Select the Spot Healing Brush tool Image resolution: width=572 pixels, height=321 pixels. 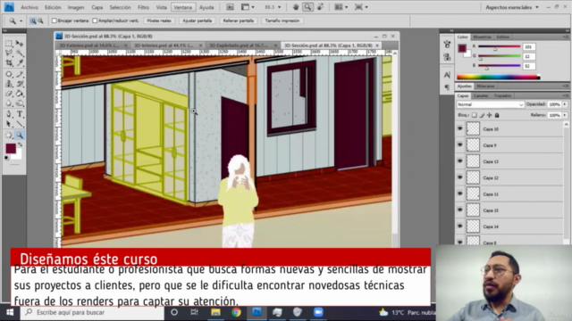coord(9,74)
